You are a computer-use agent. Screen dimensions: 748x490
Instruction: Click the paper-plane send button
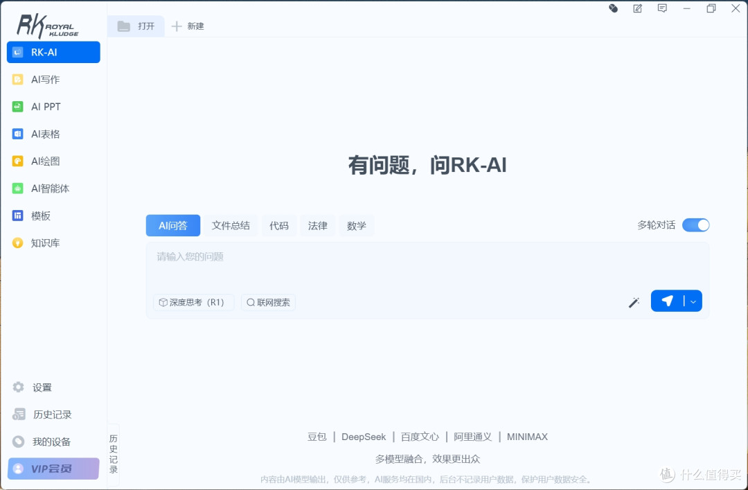pos(668,301)
